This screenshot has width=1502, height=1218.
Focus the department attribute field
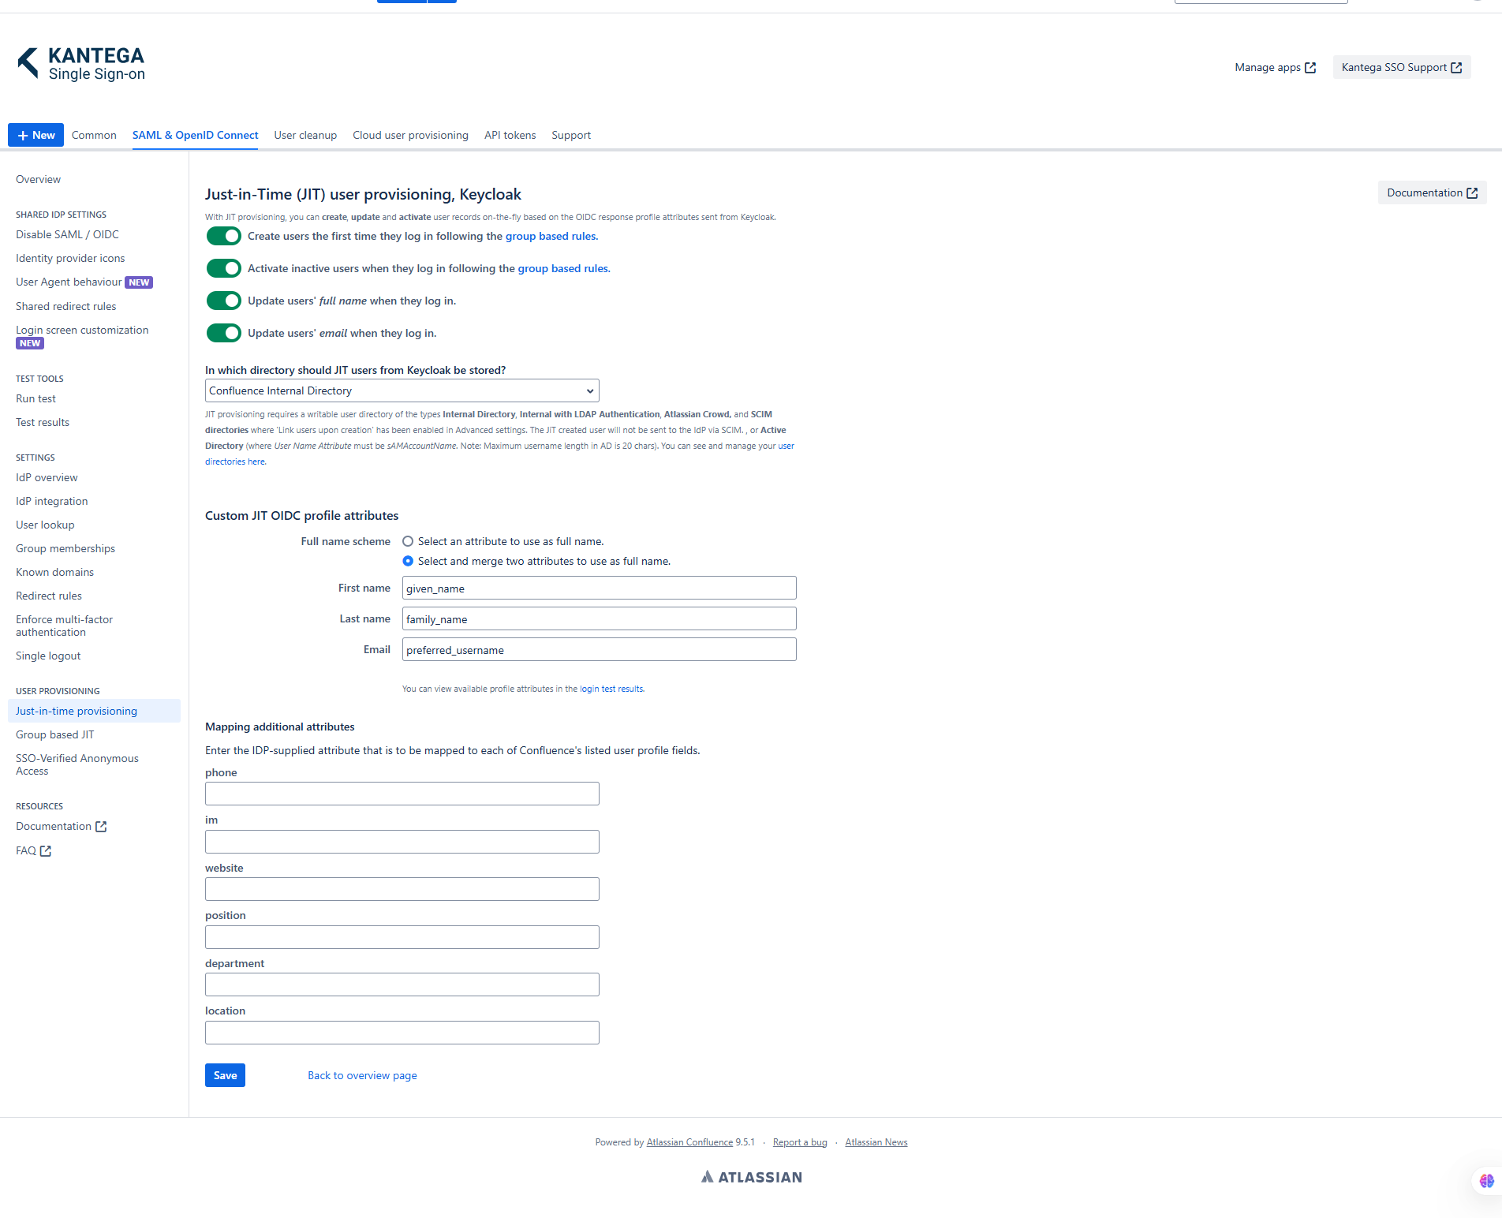[402, 985]
